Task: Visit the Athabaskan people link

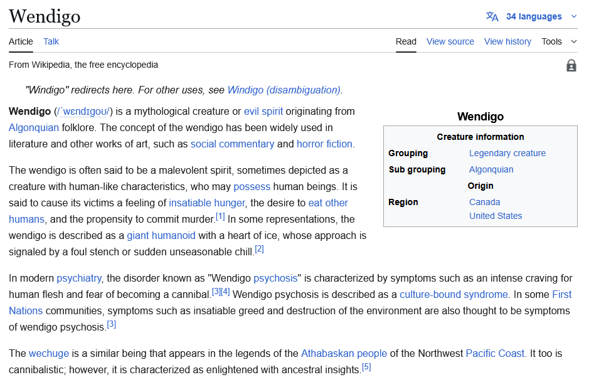Action: tap(344, 354)
